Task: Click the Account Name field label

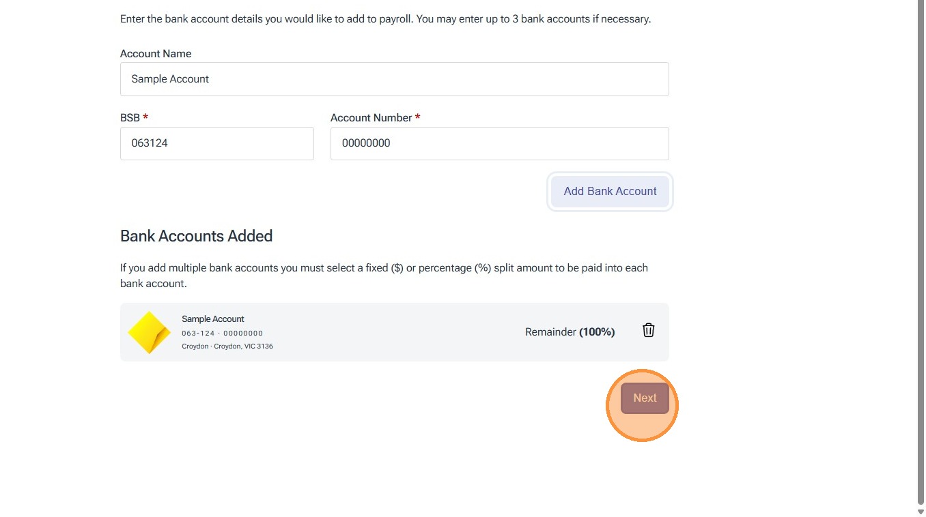Action: pos(156,54)
